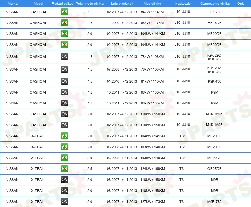Select the ON icon for X-Trail M9R 760
Image resolution: width=251 pixels, height=207 pixels.
pyautogui.click(x=64, y=202)
